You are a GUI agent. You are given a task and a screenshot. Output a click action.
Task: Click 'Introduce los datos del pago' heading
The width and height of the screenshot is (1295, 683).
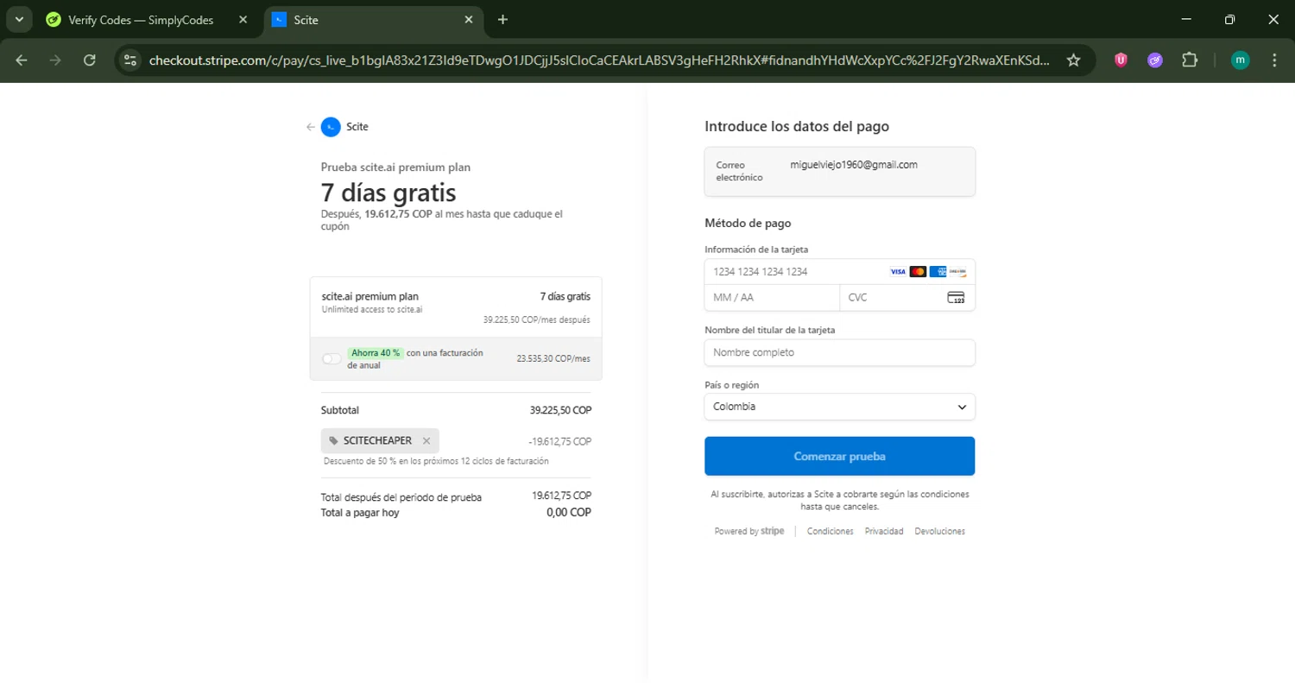click(797, 126)
